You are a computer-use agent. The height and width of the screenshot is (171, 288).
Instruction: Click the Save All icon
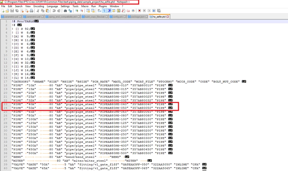point(17,11)
